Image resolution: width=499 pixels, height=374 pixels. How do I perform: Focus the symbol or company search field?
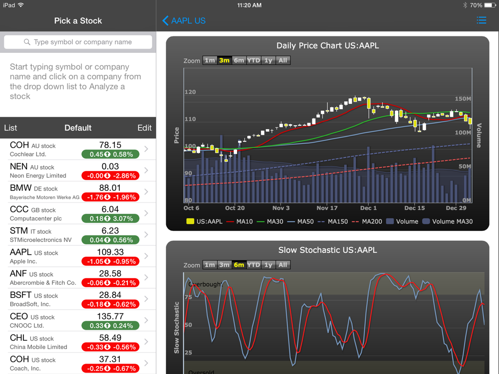[x=78, y=42]
